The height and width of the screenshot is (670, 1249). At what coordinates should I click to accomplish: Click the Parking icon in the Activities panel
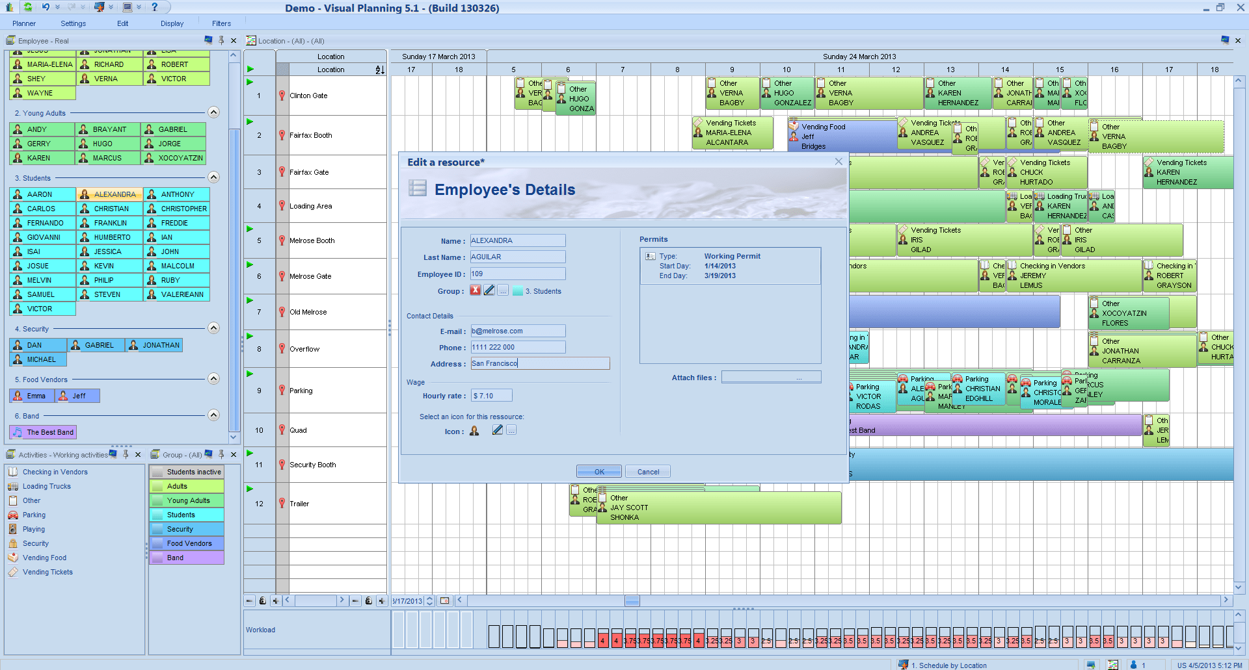tap(13, 515)
